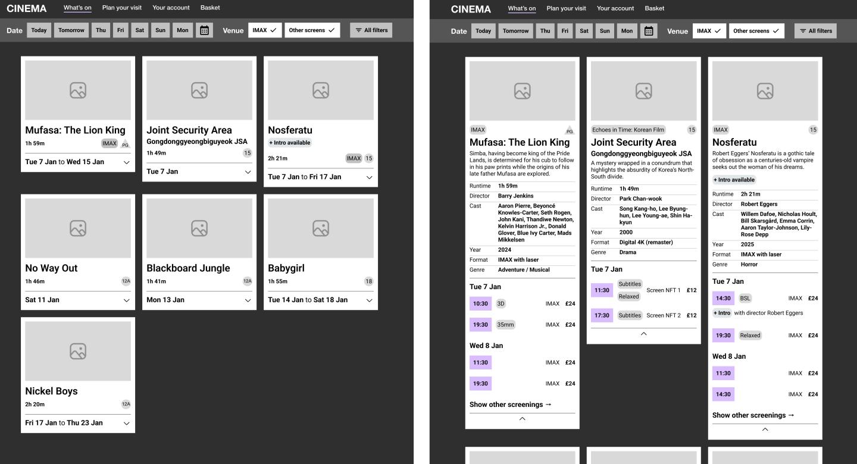Image resolution: width=857 pixels, height=464 pixels.
Task: Expand Nosferatu's date range listing
Action: (369, 177)
